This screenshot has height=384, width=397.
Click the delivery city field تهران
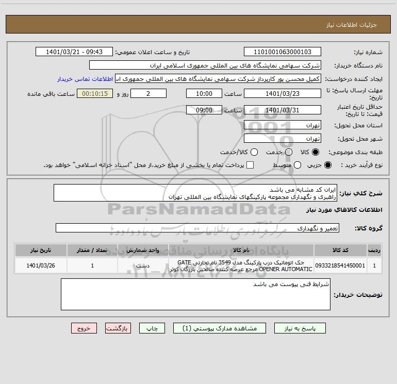(x=283, y=139)
